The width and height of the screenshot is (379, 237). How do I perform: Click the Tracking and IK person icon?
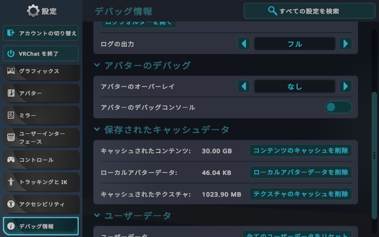click(x=11, y=182)
